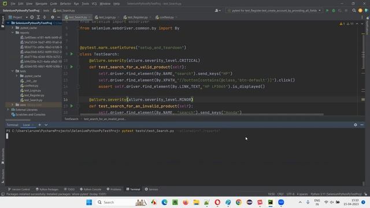Run TestSearch class via gutter arrow
The width and height of the screenshot is (370, 208).
click(x=72, y=54)
